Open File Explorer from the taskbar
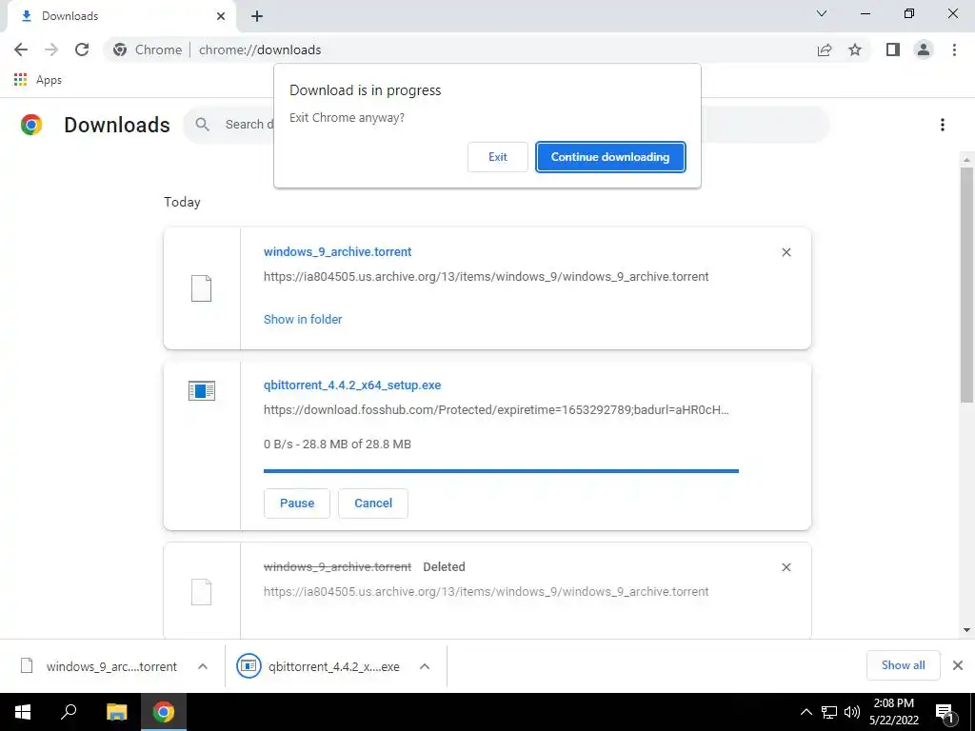Screen dimensions: 975x731 116,712
